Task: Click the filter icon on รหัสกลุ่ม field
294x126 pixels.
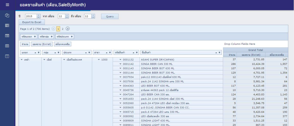Action: pyautogui.click(x=52, y=37)
